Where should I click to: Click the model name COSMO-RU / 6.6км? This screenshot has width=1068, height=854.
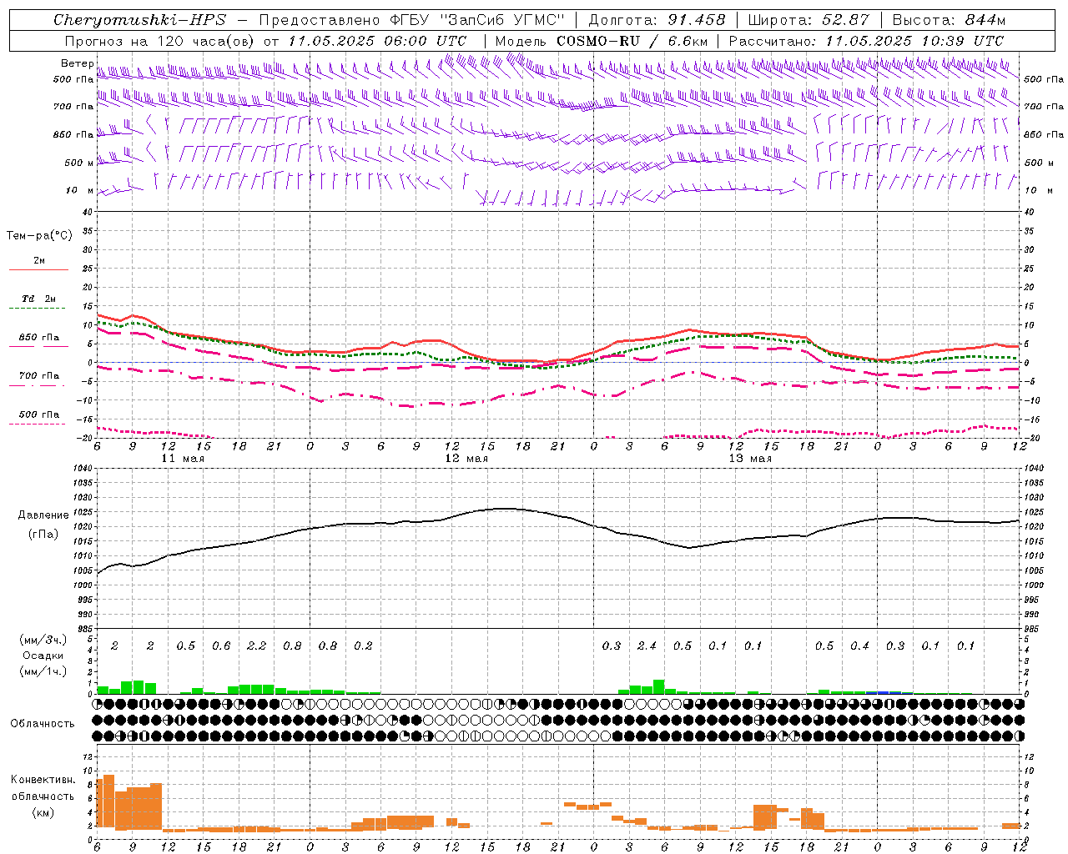click(x=632, y=41)
